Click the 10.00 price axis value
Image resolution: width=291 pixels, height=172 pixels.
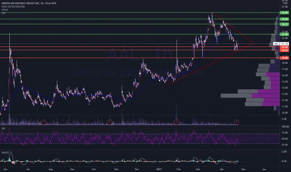click(284, 113)
